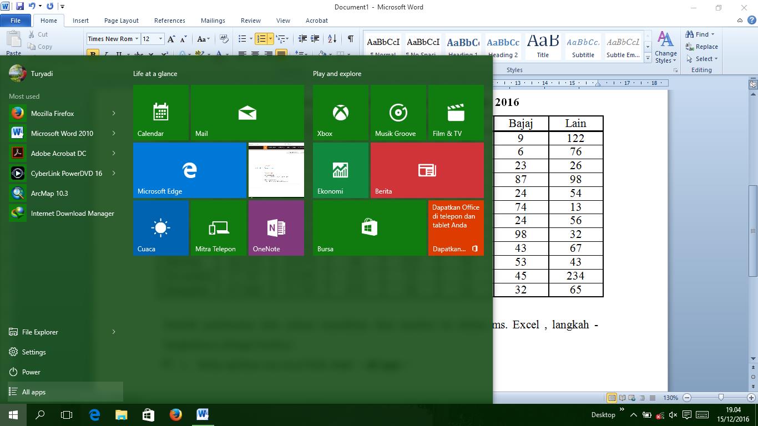Open the OneNote tile
This screenshot has width=758, height=426.
[x=276, y=227]
